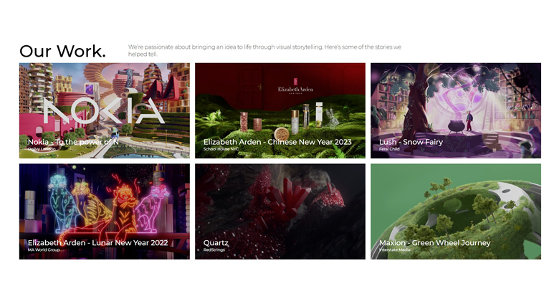Screen dimensions: 559x301
Task: Click the 'School House NYC' credit text
Action: (x=221, y=149)
